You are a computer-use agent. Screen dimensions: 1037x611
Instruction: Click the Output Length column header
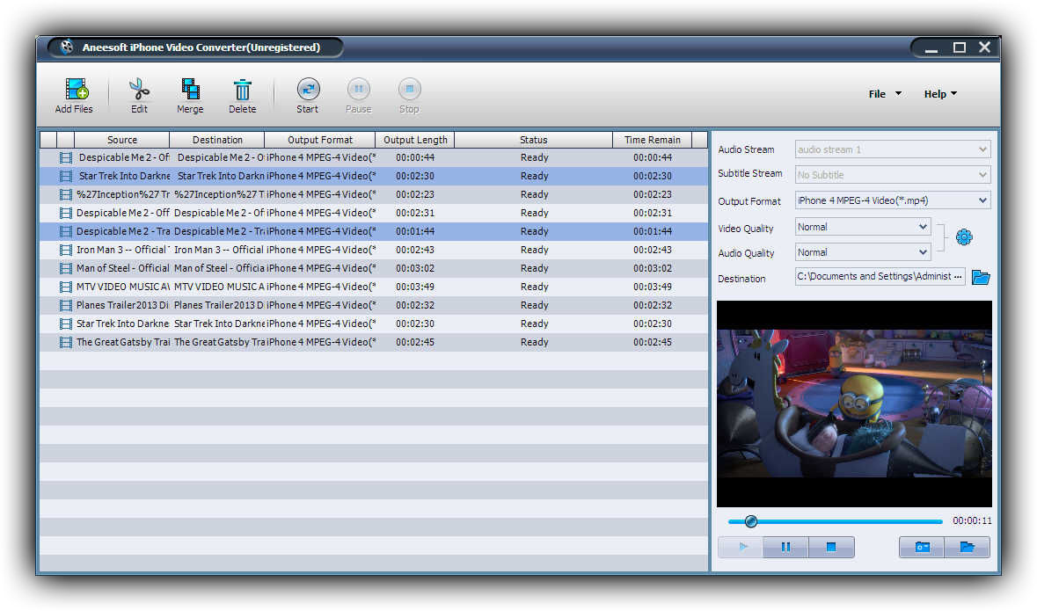pos(415,140)
